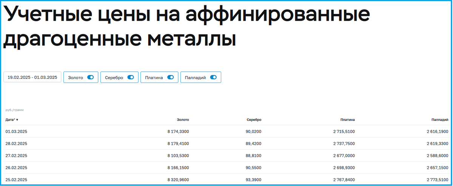Open the date range field 19.02.2025 - 01.03.2025
The height and width of the screenshot is (186, 453).
(x=32, y=77)
